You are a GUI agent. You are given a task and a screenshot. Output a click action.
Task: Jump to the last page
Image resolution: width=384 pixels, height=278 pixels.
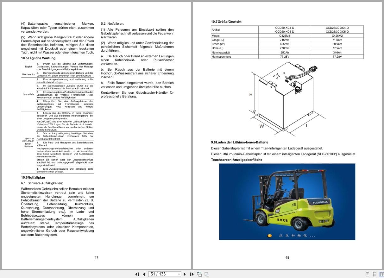pos(192,274)
